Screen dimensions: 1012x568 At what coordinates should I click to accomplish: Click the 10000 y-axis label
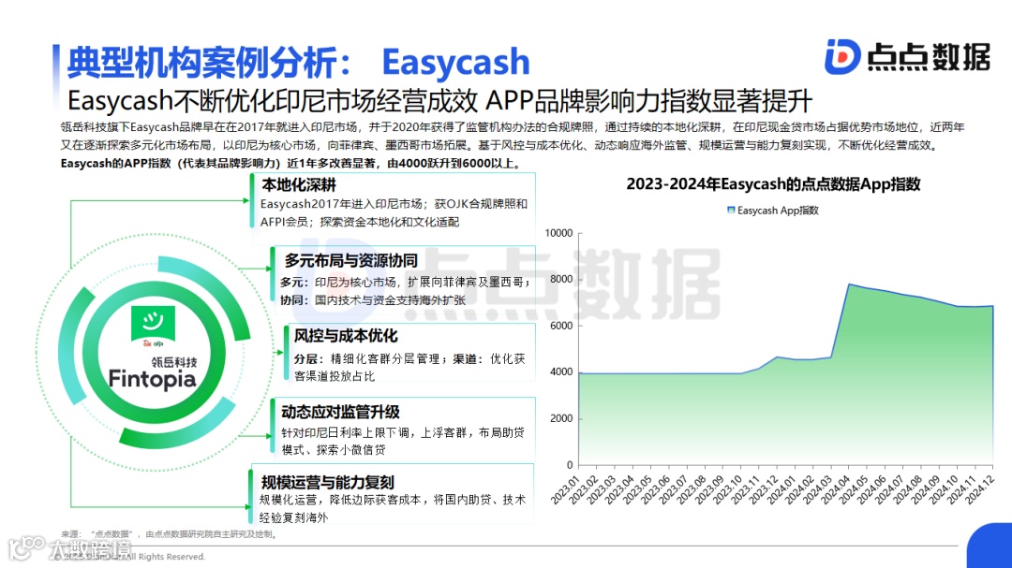click(558, 233)
